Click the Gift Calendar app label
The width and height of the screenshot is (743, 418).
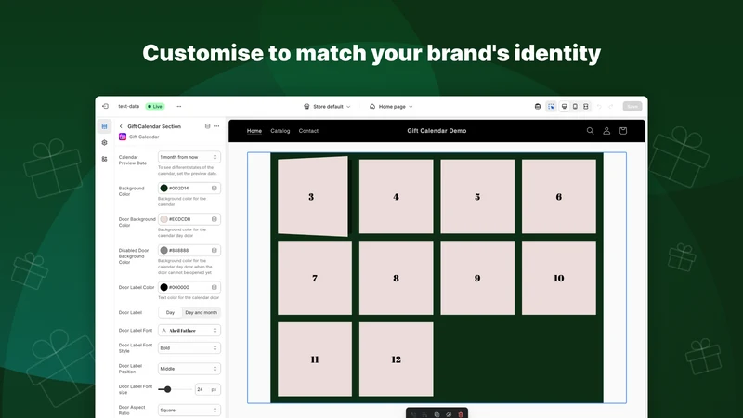tap(144, 137)
